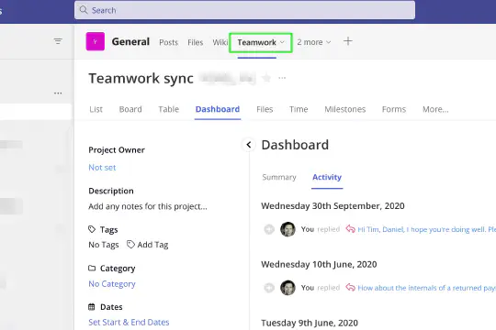Open the Forms tab
Viewport: 496px width, 330px height.
(x=394, y=109)
